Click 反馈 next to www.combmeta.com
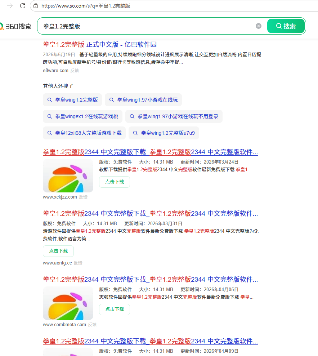Screen dimensions: 318x356 (x=92, y=325)
